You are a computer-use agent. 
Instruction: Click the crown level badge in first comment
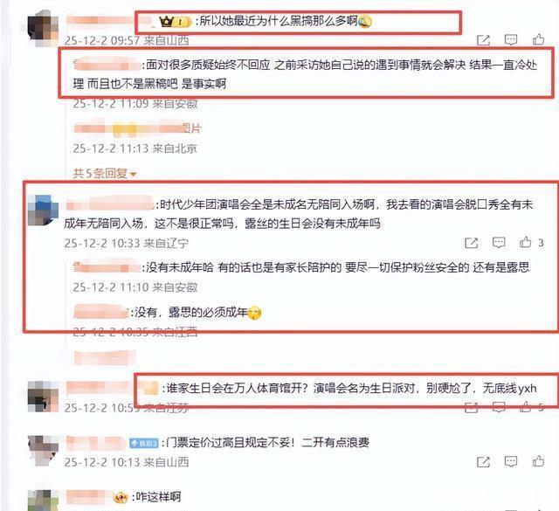point(175,22)
